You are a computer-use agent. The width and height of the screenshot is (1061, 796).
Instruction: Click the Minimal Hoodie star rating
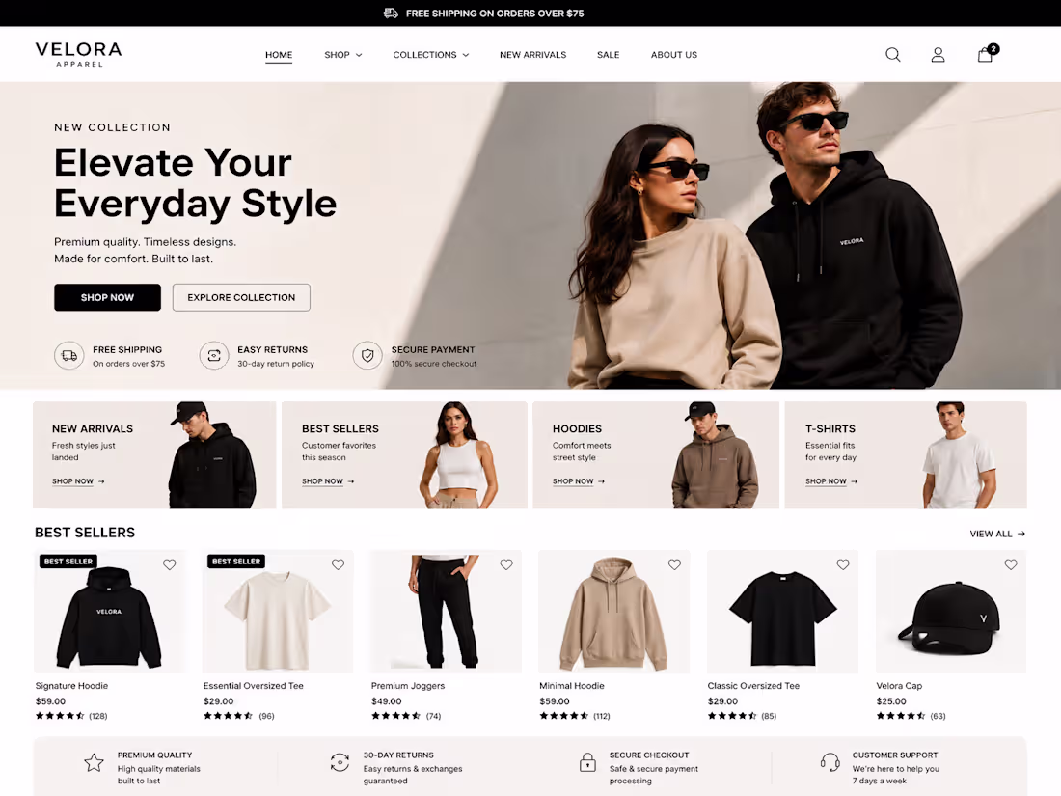[563, 716]
